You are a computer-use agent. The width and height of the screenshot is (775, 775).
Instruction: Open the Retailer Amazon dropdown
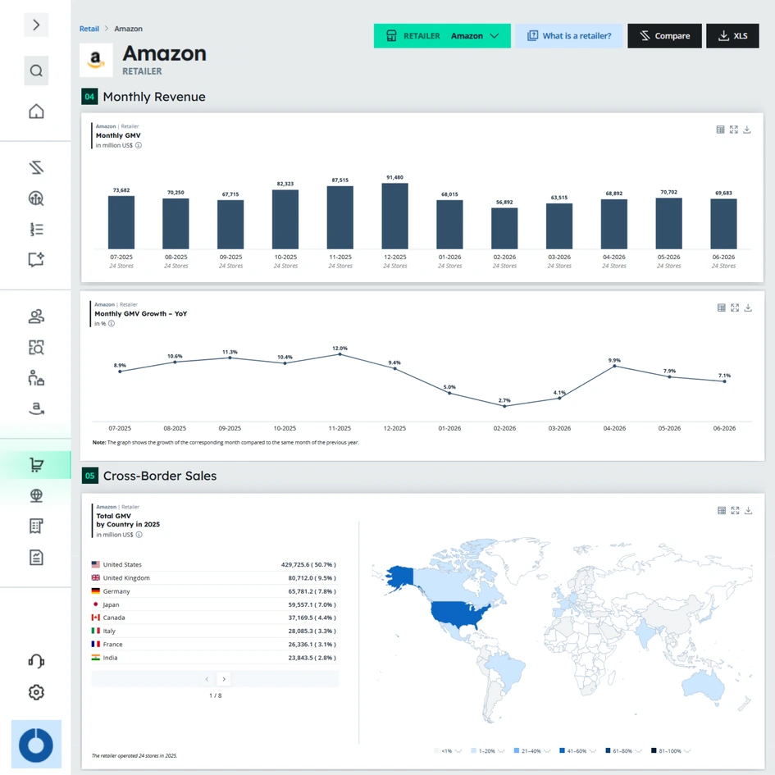click(x=442, y=35)
